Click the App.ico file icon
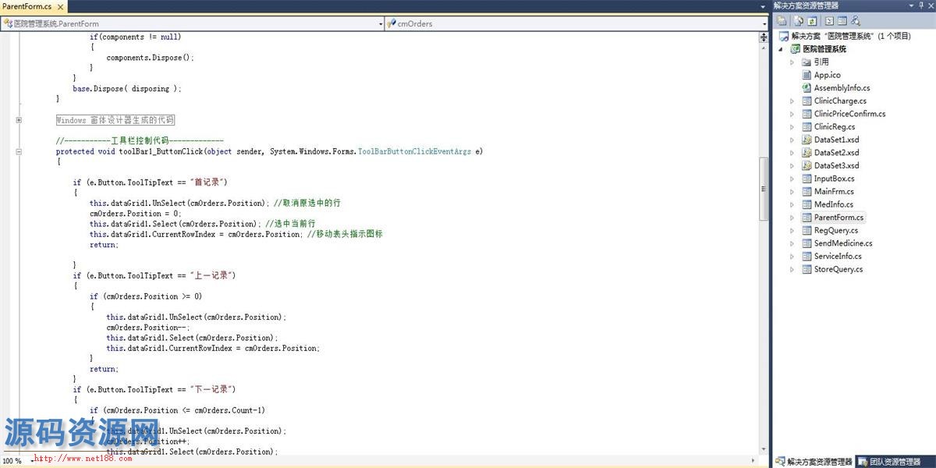 [x=807, y=75]
